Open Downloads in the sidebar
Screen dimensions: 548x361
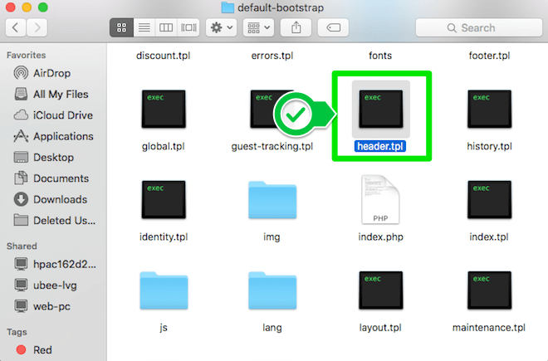[x=52, y=199]
